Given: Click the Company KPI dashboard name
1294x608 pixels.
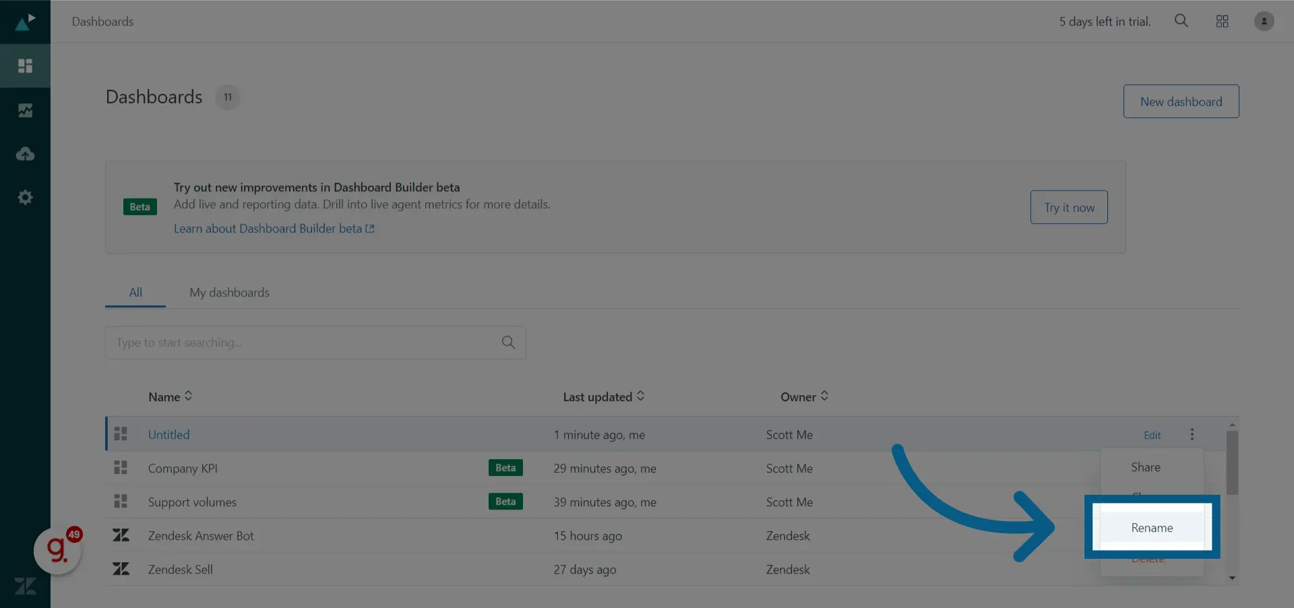Looking at the screenshot, I should pyautogui.click(x=183, y=468).
